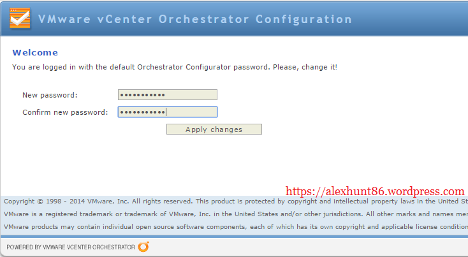Viewport: 468px width, 257px height.
Task: Open the alexhunt86.wordpress.com link
Action: pos(375,191)
